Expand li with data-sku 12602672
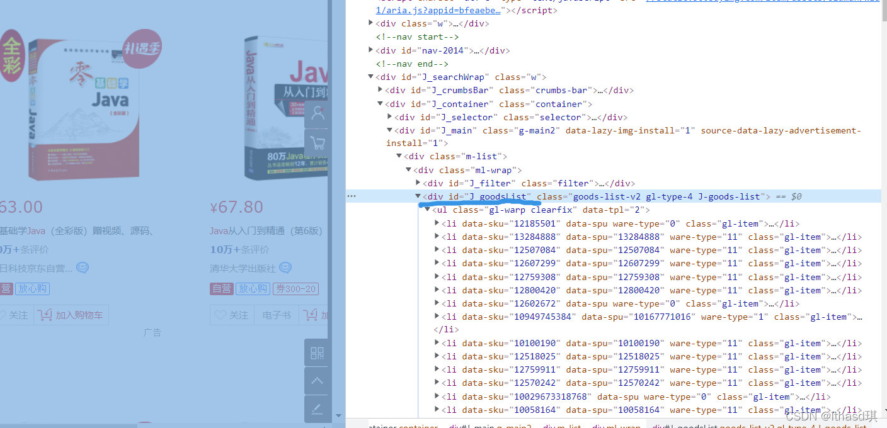This screenshot has height=428, width=887. coord(437,303)
